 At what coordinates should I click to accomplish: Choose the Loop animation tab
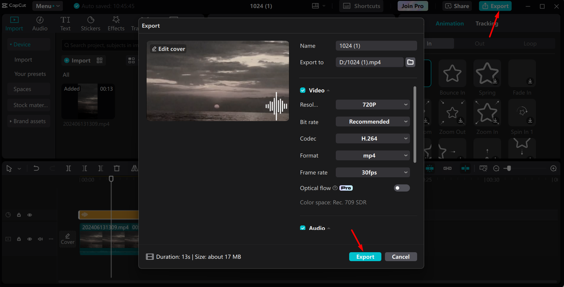tap(530, 44)
